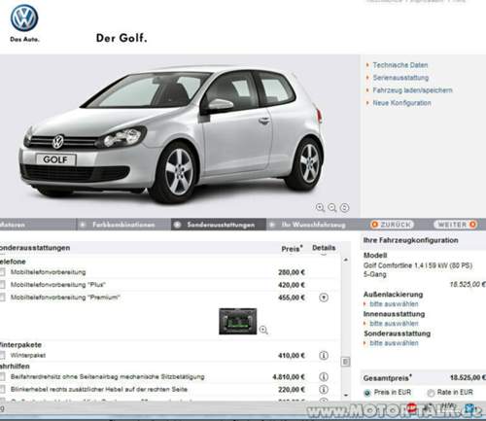The image size is (486, 421).
Task: Show info for Beifahrerdrehsitz option
Action: click(324, 376)
